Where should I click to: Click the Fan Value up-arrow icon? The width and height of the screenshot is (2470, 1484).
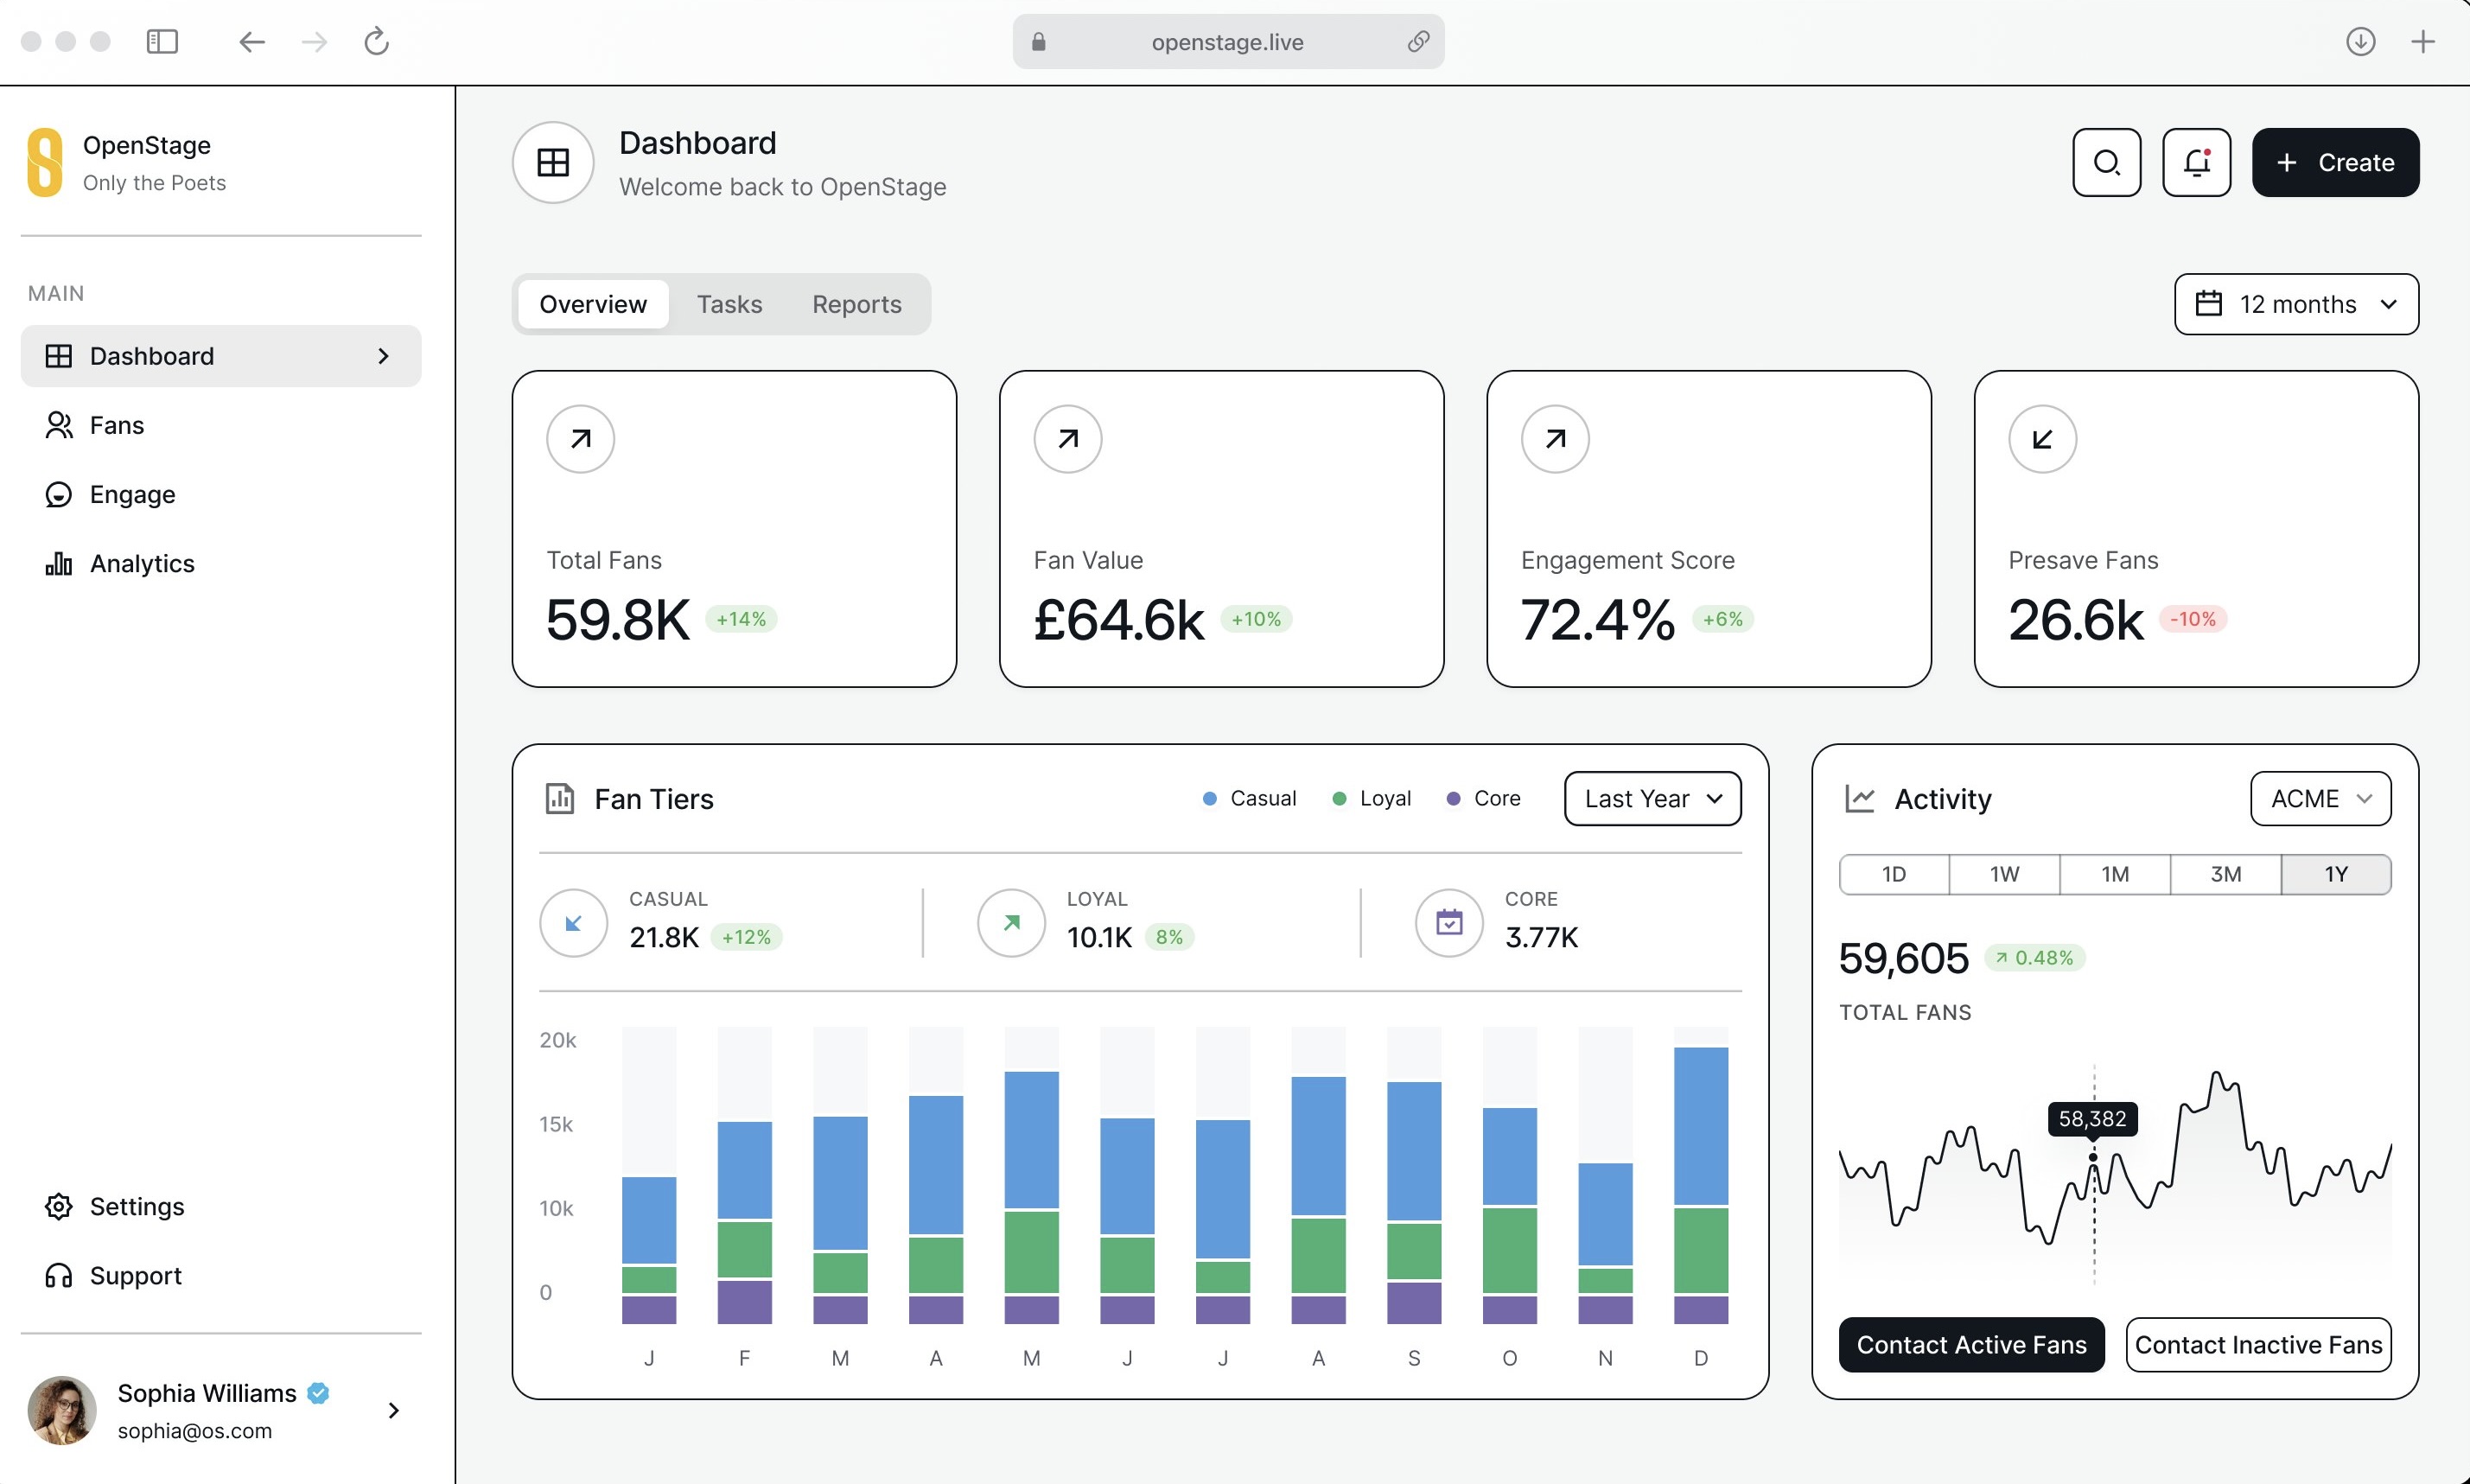[x=1068, y=439]
